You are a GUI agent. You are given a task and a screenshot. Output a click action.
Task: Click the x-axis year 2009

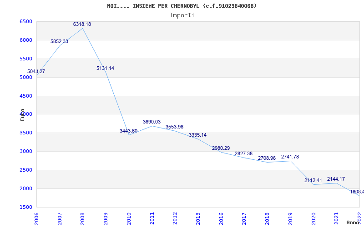(106, 218)
